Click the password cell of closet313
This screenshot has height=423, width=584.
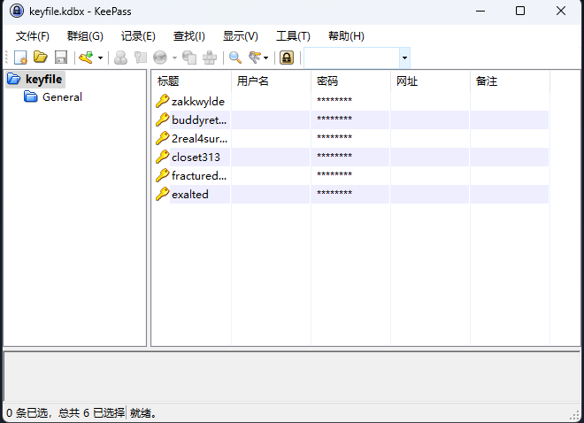350,158
